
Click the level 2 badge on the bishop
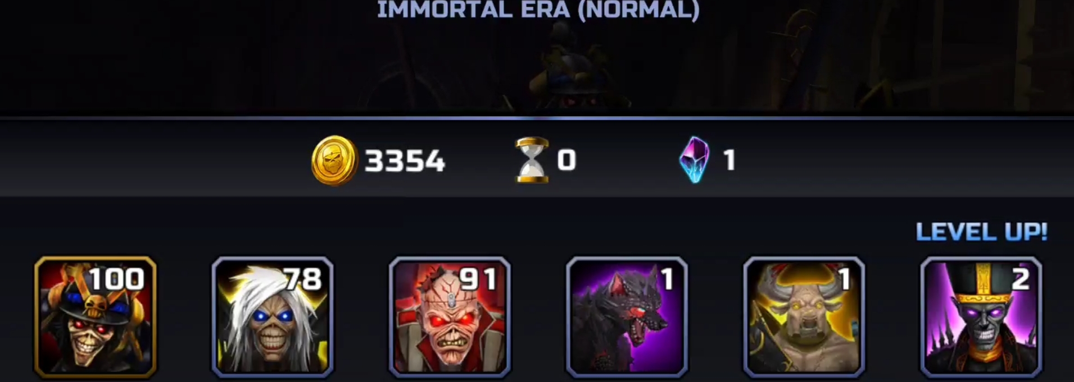[x=1021, y=279]
